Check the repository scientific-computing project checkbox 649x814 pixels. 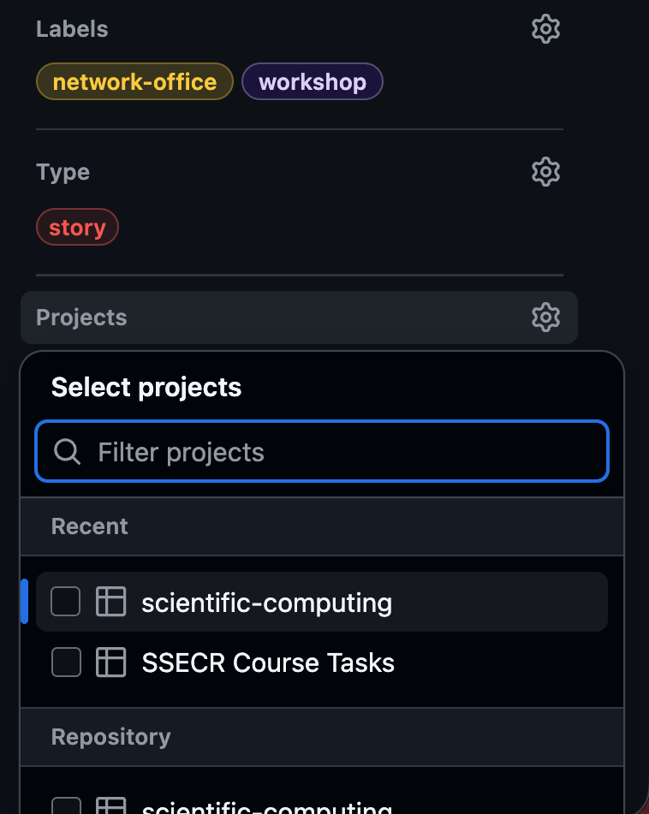(65, 805)
